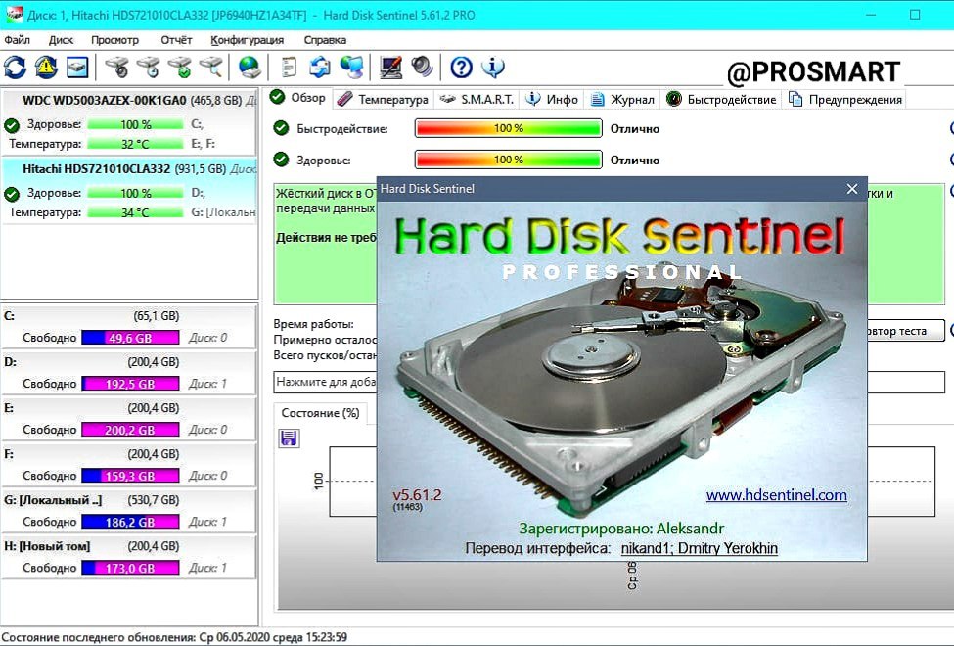
Task: Click the globe and monitor network icon
Action: (351, 67)
